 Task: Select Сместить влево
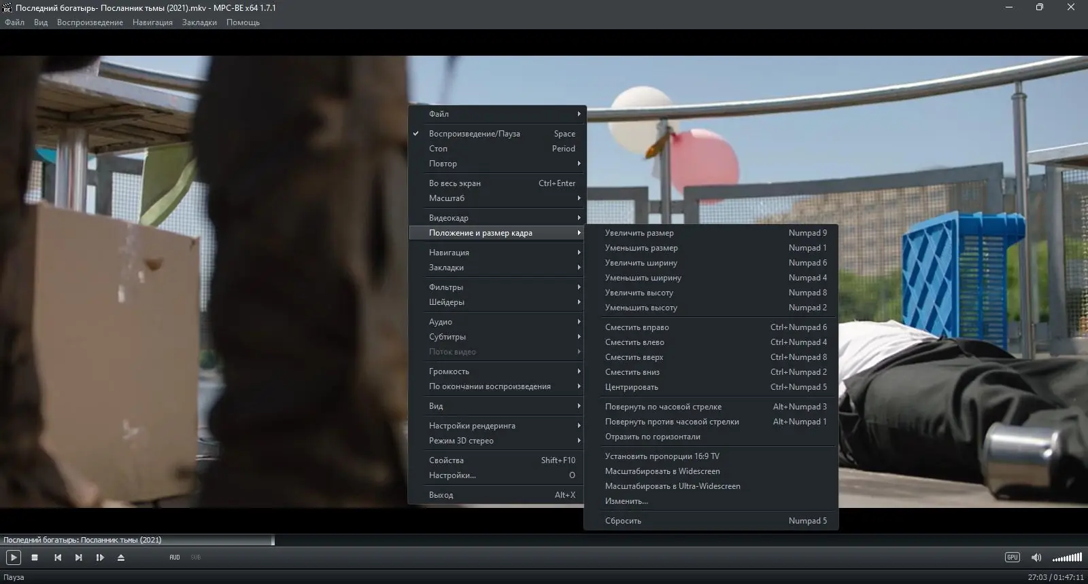(x=711, y=342)
